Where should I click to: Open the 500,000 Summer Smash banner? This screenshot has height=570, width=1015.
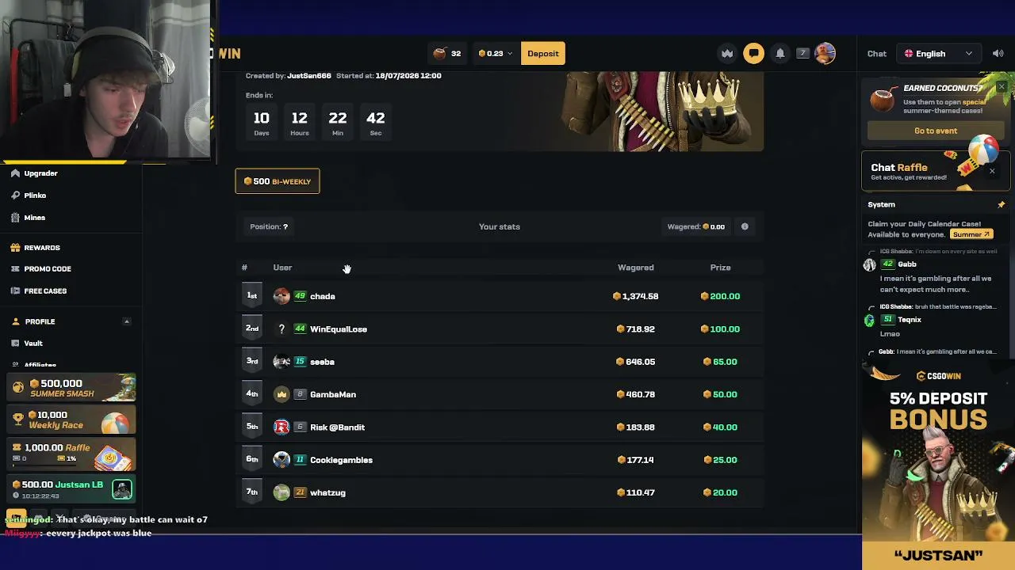(72, 388)
